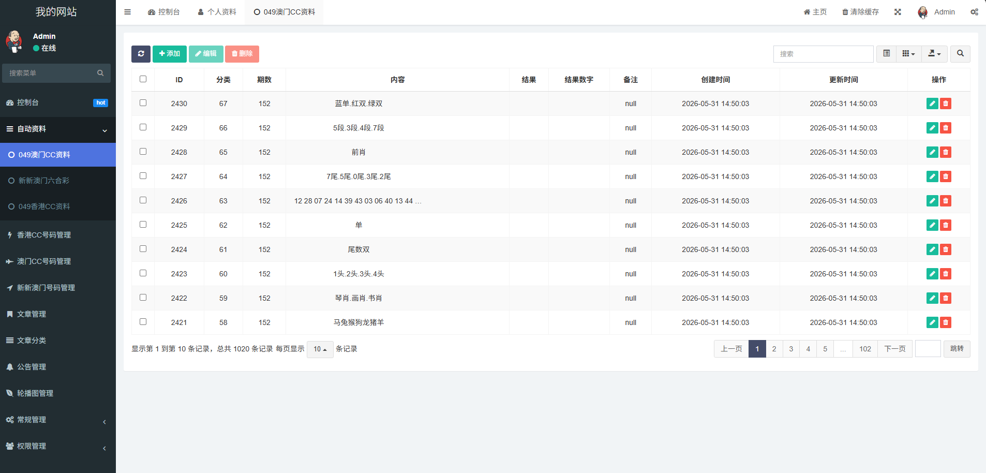Click the 编辑 edit button in toolbar
The width and height of the screenshot is (986, 473).
(x=206, y=54)
